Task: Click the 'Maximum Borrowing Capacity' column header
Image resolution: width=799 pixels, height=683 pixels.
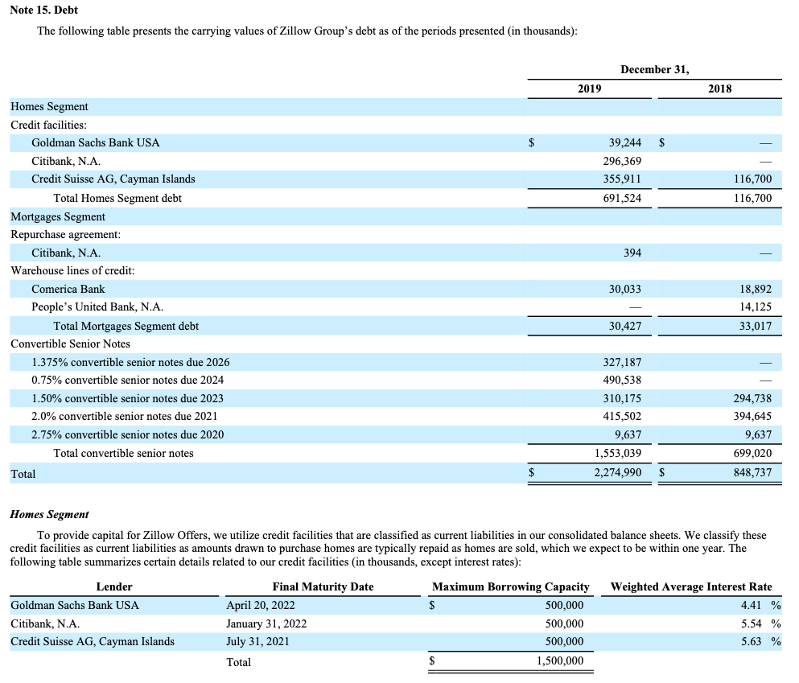Action: 511,586
